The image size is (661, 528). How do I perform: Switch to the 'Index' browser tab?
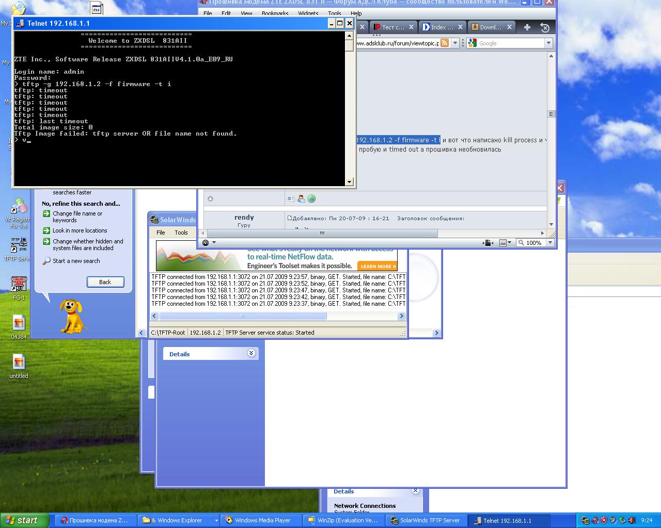click(x=437, y=27)
